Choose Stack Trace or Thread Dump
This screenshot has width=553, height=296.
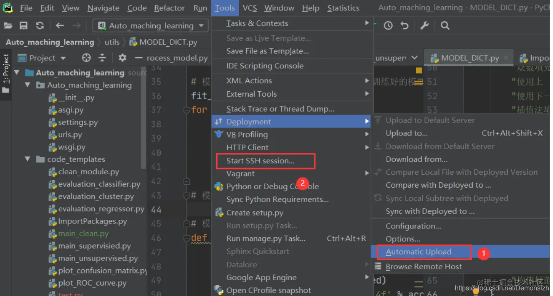(292, 109)
